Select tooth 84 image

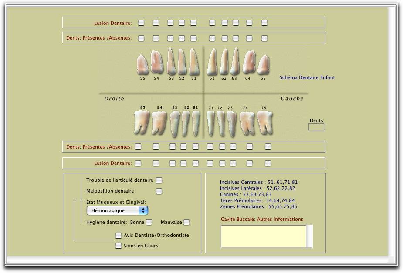pos(159,123)
